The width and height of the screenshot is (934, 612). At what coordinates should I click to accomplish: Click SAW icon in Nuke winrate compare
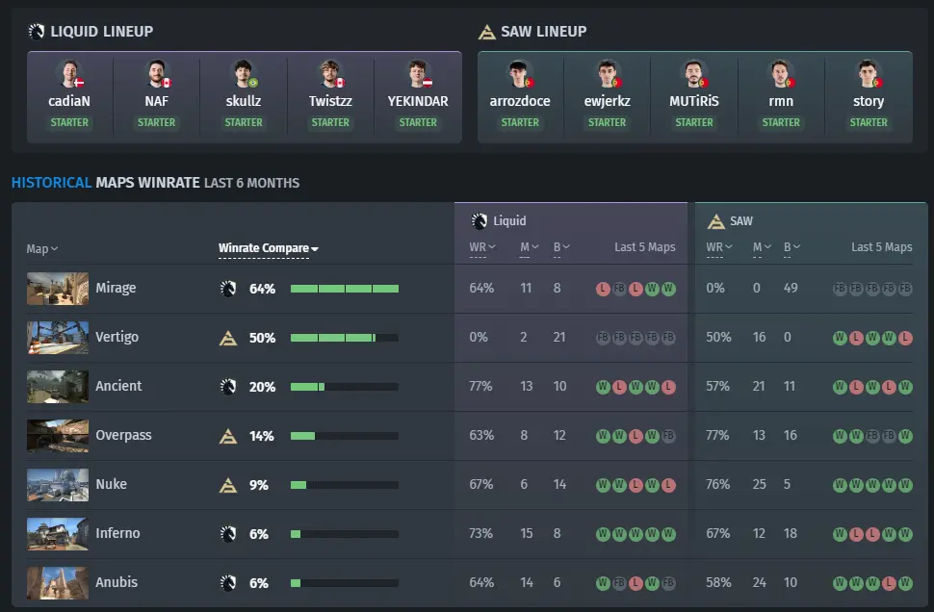pos(228,485)
